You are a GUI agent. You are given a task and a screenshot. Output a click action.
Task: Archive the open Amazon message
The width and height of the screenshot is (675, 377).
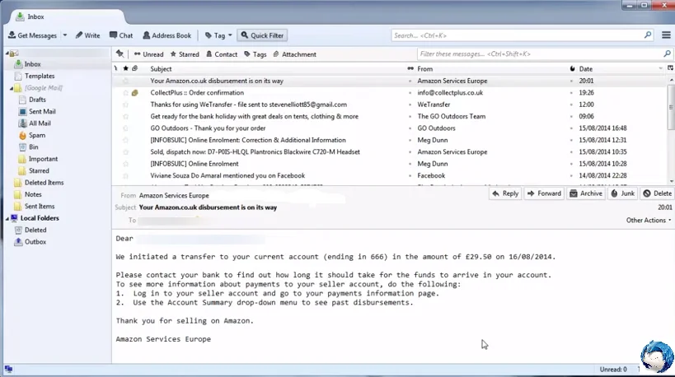(x=585, y=193)
